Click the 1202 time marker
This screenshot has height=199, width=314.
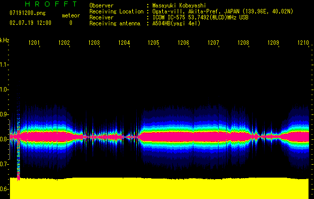[64, 43]
